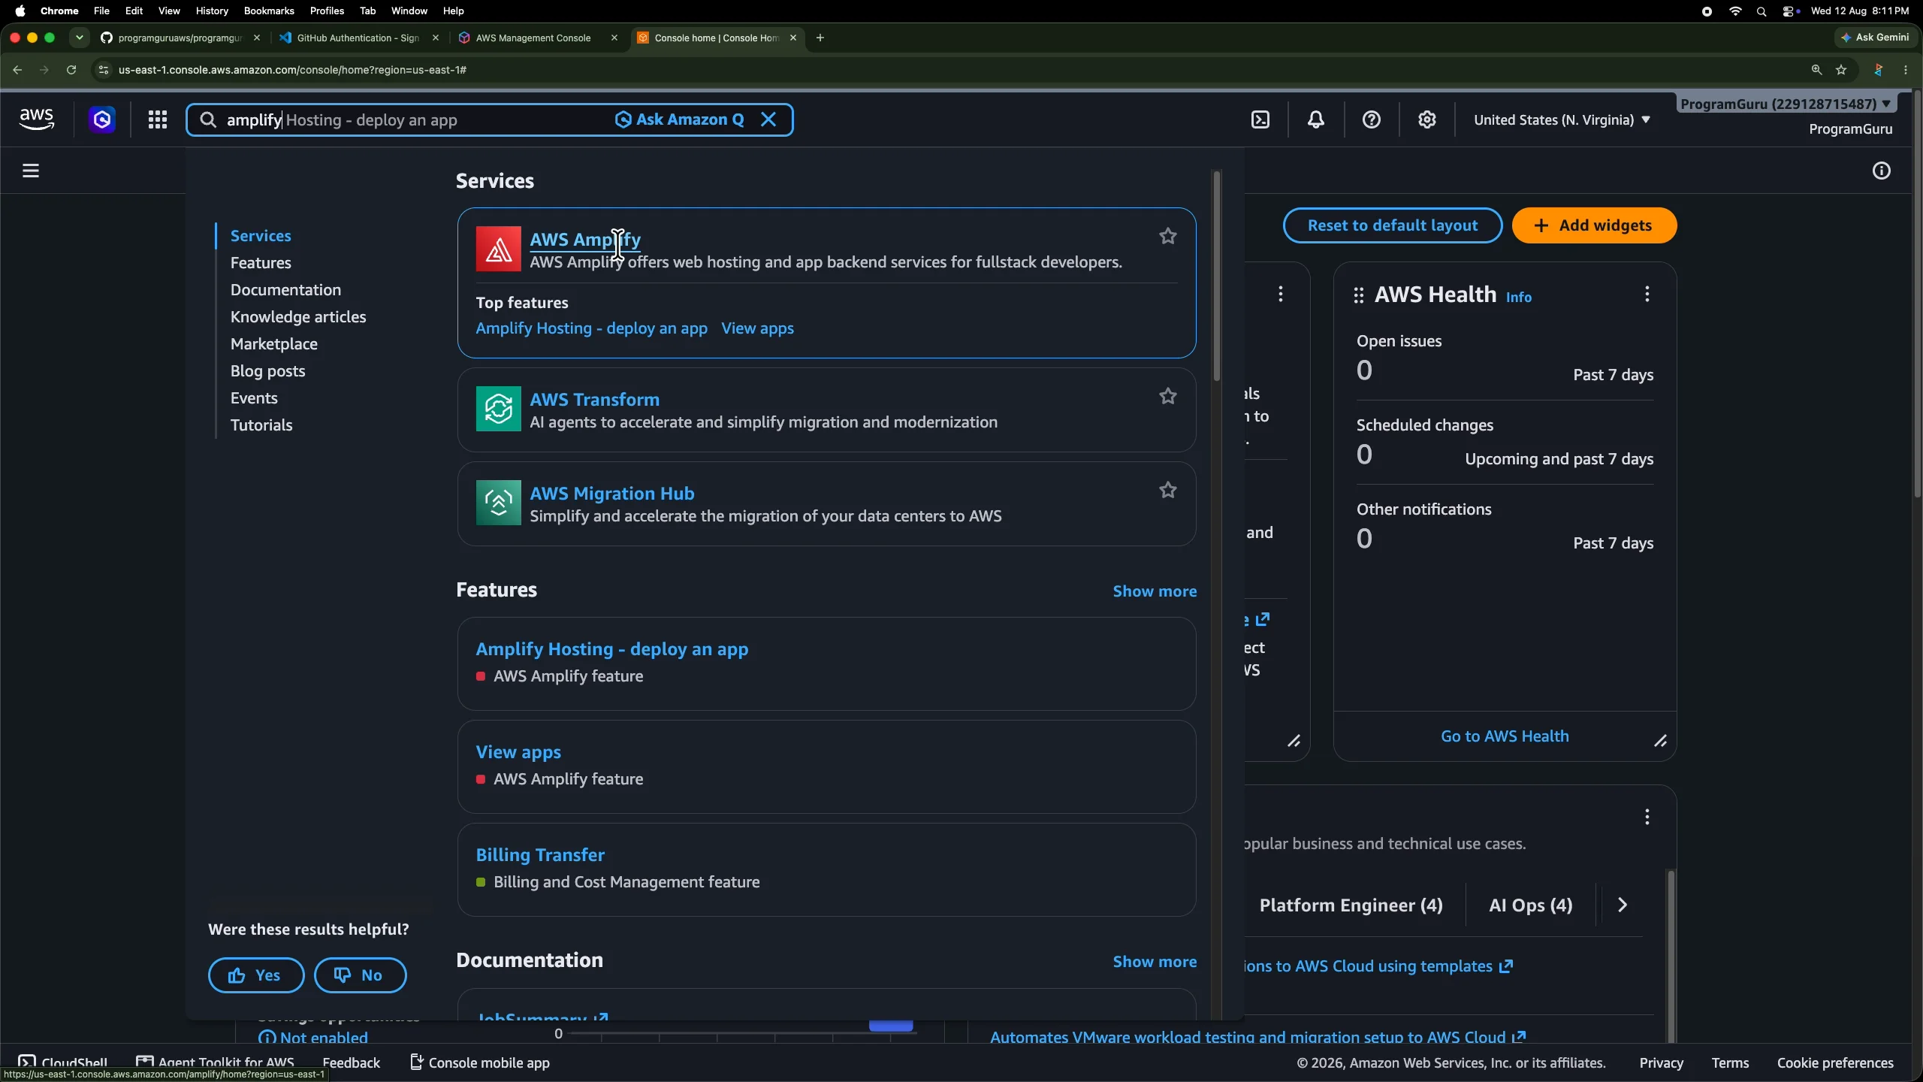Click next arrow after AI Ops tab
1923x1082 pixels.
click(1623, 905)
